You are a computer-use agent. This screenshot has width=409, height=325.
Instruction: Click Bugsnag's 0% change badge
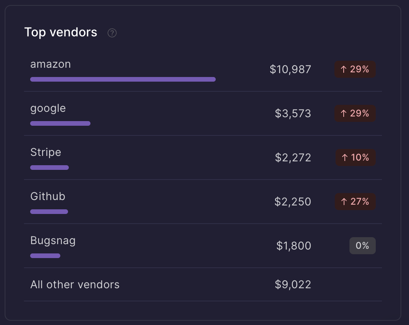[362, 246]
